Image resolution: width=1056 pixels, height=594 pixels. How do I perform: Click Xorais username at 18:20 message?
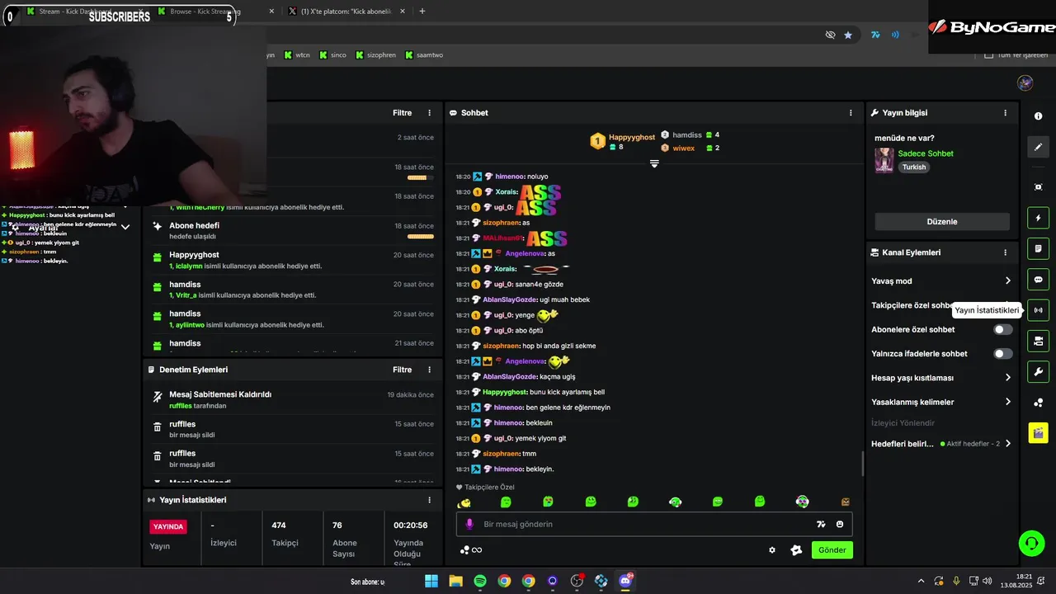506,192
